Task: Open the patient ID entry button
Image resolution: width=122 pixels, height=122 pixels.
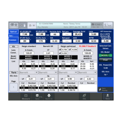Action: coord(32,25)
